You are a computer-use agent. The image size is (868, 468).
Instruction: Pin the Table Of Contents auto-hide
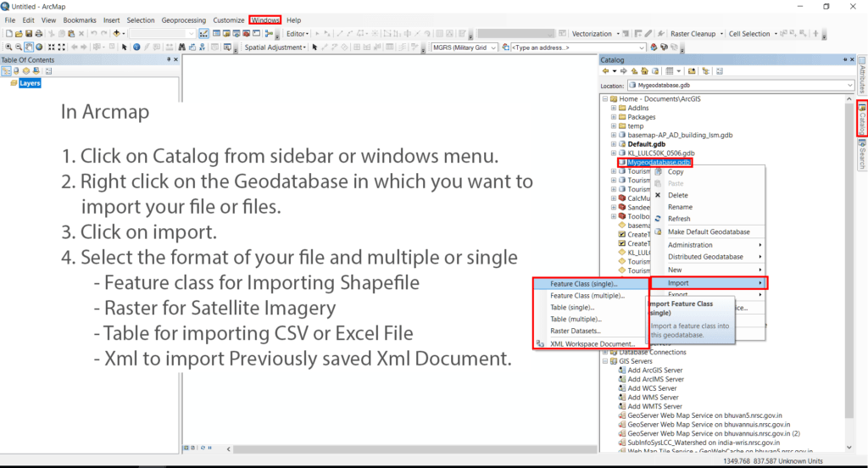pyautogui.click(x=169, y=59)
